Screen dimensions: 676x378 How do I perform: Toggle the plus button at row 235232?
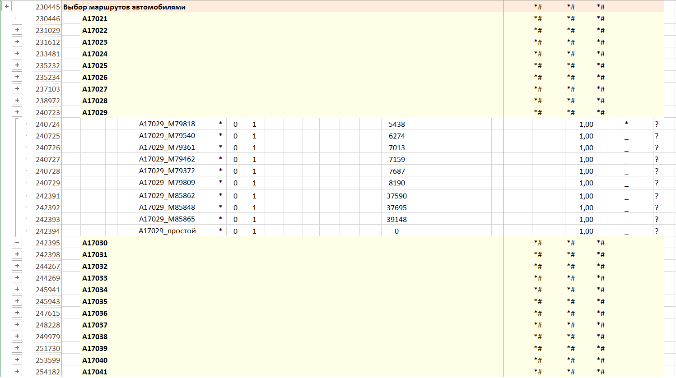tap(17, 65)
